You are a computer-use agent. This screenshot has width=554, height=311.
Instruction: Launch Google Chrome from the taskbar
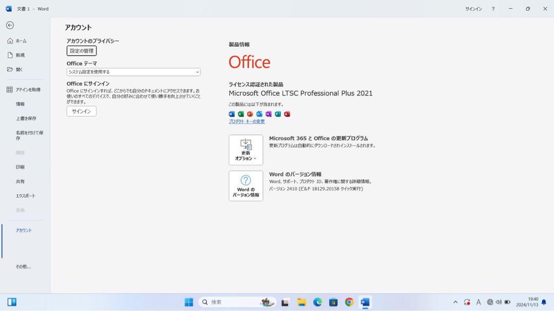pos(349,302)
